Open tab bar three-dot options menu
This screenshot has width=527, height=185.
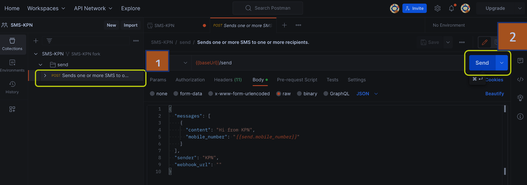[x=298, y=25]
